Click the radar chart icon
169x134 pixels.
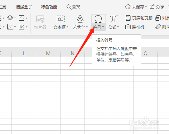10,18
